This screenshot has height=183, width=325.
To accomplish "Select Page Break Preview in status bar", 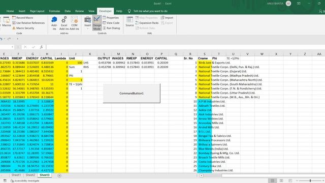I will click(x=290, y=181).
